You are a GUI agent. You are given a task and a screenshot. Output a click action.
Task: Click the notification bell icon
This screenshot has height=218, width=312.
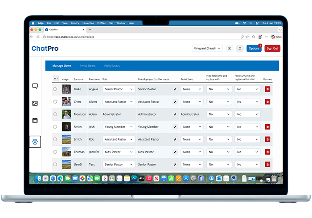click(x=240, y=48)
